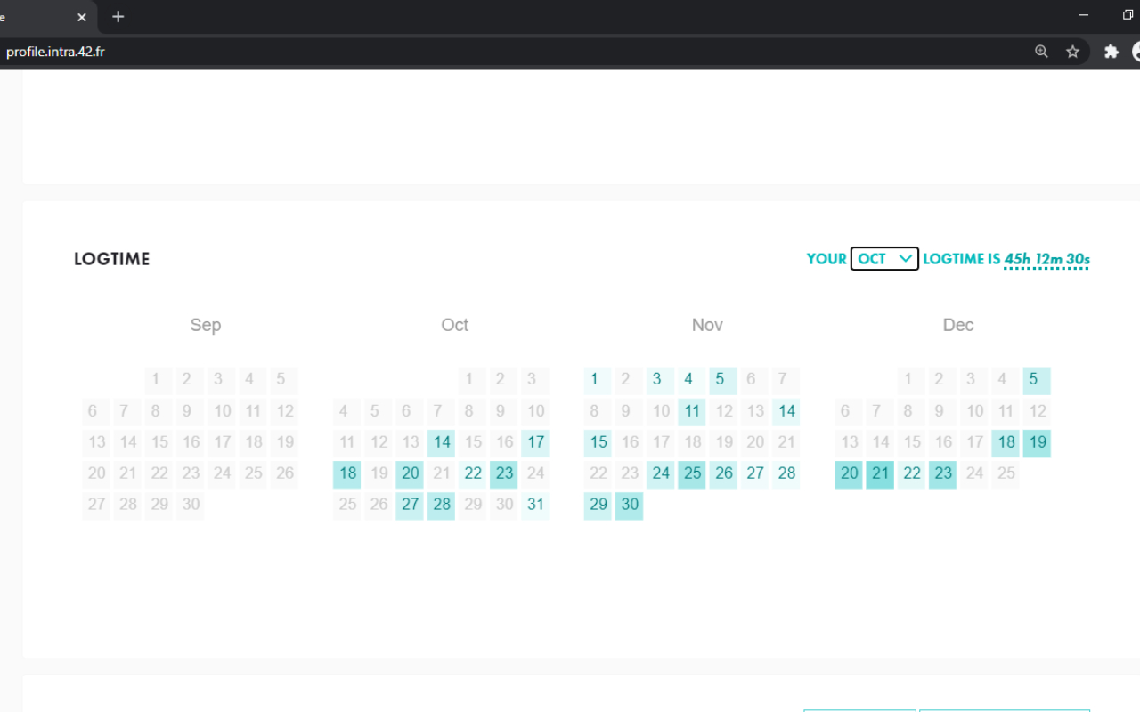Click the 45h 12m 30s logtime link
Screen dimensions: 1140x712
pyautogui.click(x=1046, y=260)
